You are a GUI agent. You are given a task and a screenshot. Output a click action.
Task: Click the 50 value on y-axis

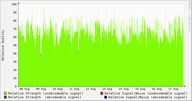(x=15, y=45)
